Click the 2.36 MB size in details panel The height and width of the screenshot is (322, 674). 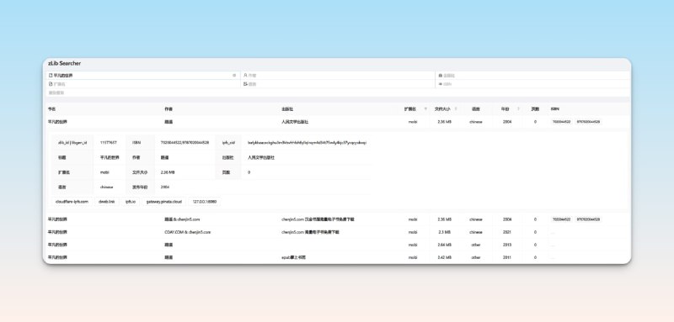click(x=167, y=172)
